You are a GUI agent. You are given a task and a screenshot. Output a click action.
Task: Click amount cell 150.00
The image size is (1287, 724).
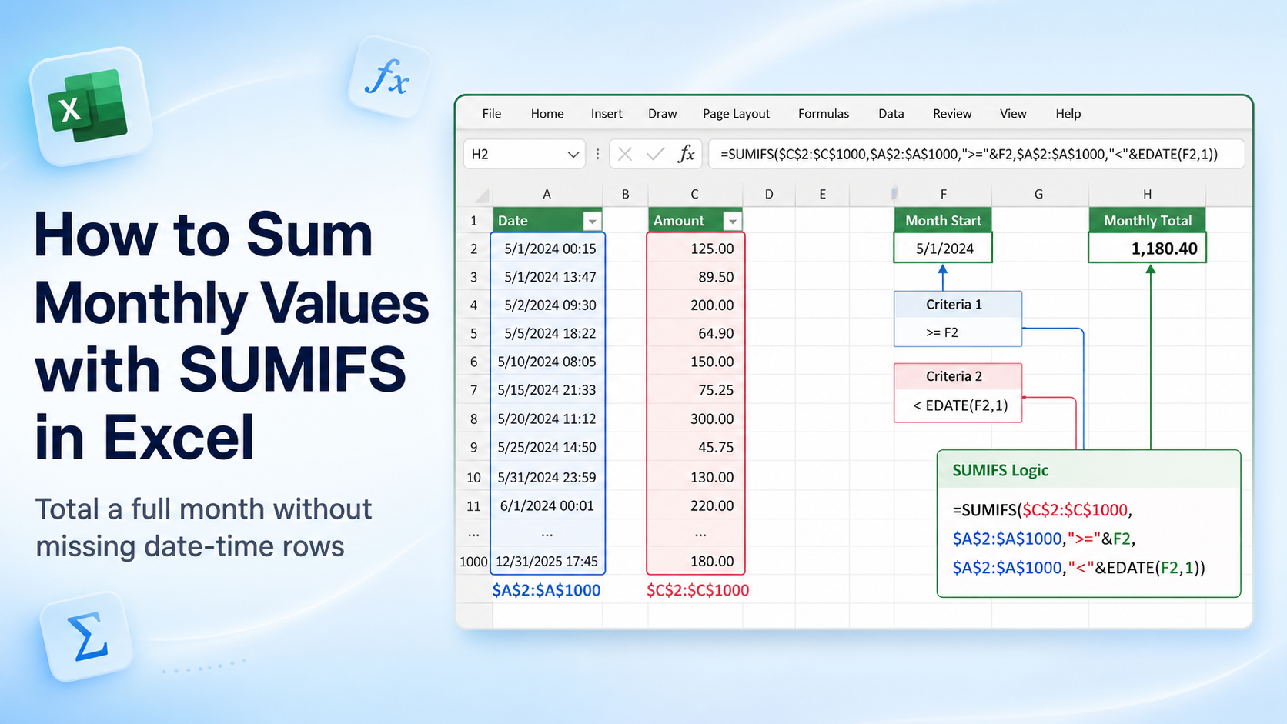[x=696, y=362]
